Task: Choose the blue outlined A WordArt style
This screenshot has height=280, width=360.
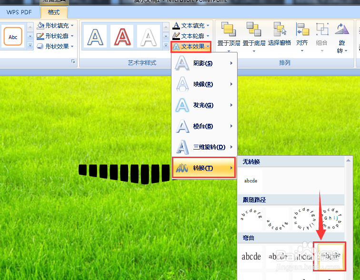Action: pos(95,37)
